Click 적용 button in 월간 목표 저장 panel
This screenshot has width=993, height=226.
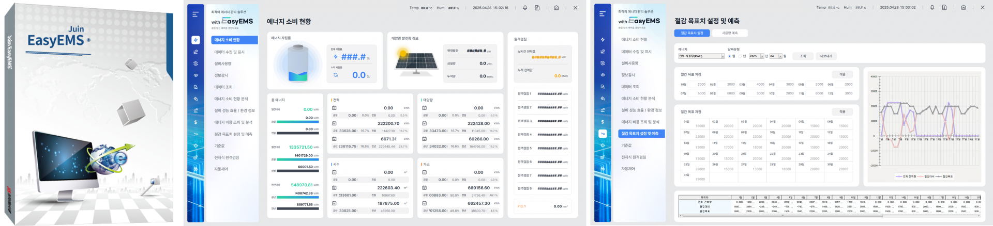(842, 74)
